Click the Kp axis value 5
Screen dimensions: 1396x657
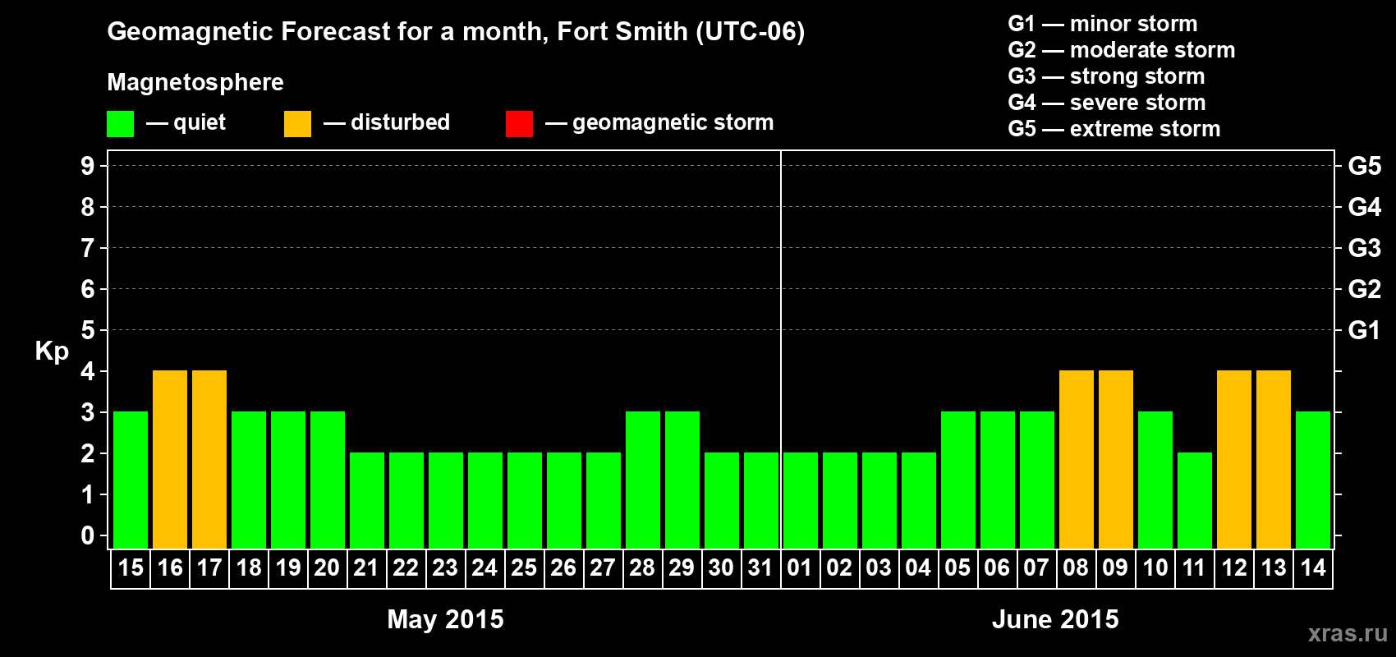pyautogui.click(x=88, y=330)
